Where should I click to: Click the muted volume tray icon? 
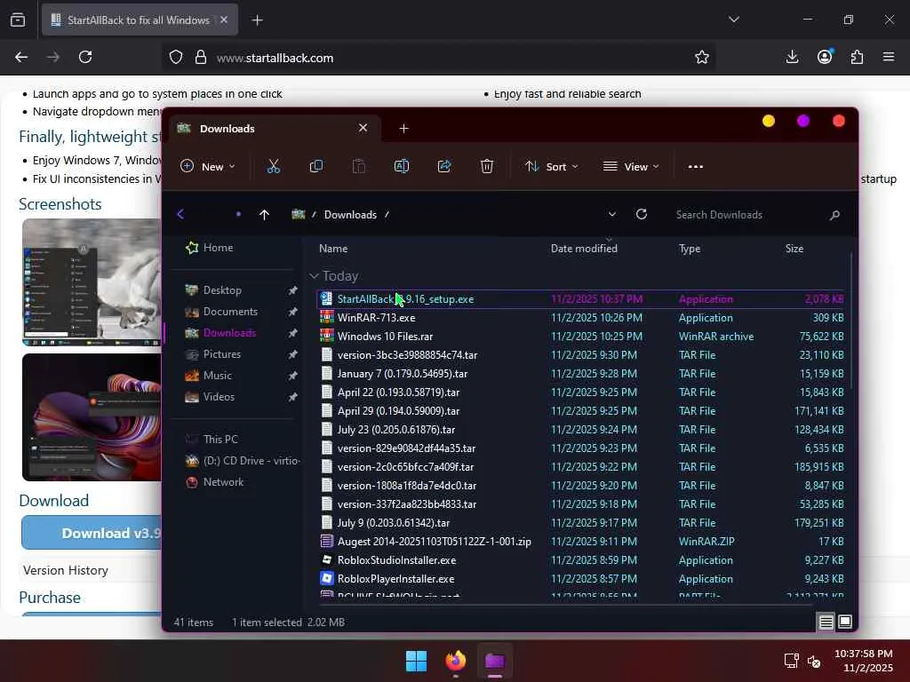coord(814,661)
